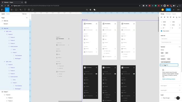Toggle constrain proportions link icon
The image size is (182, 102).
coord(180,25)
